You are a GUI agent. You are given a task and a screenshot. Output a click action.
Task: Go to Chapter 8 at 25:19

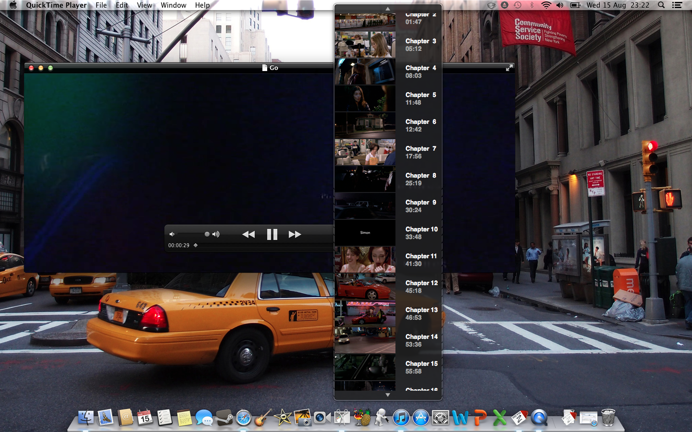point(388,179)
